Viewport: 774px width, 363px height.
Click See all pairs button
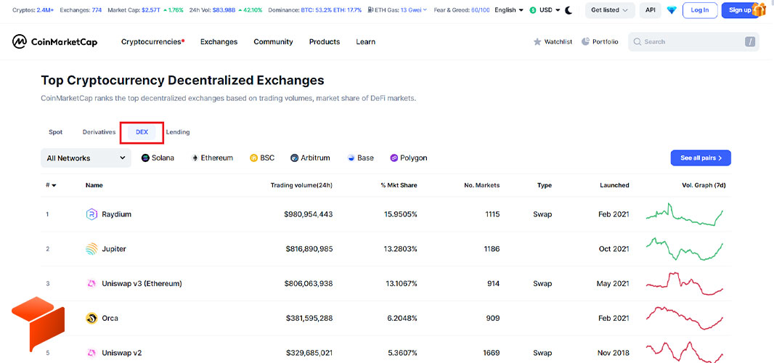coord(701,158)
